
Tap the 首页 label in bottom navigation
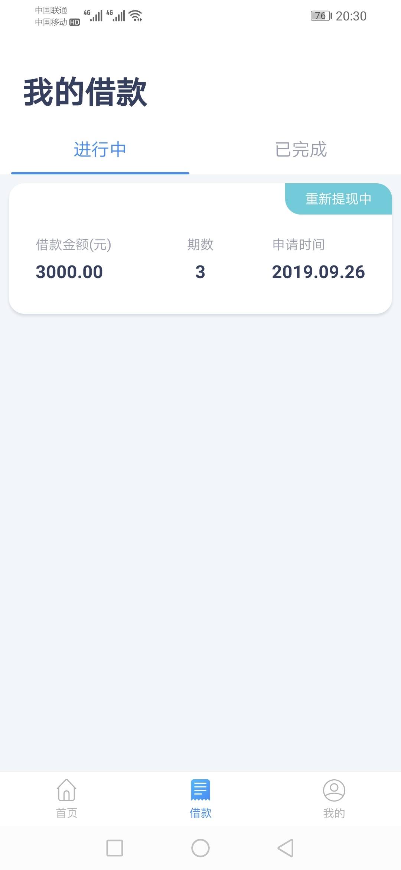[66, 813]
